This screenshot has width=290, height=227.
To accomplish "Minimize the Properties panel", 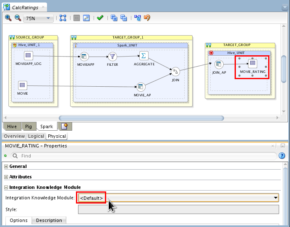I will (x=282, y=146).
